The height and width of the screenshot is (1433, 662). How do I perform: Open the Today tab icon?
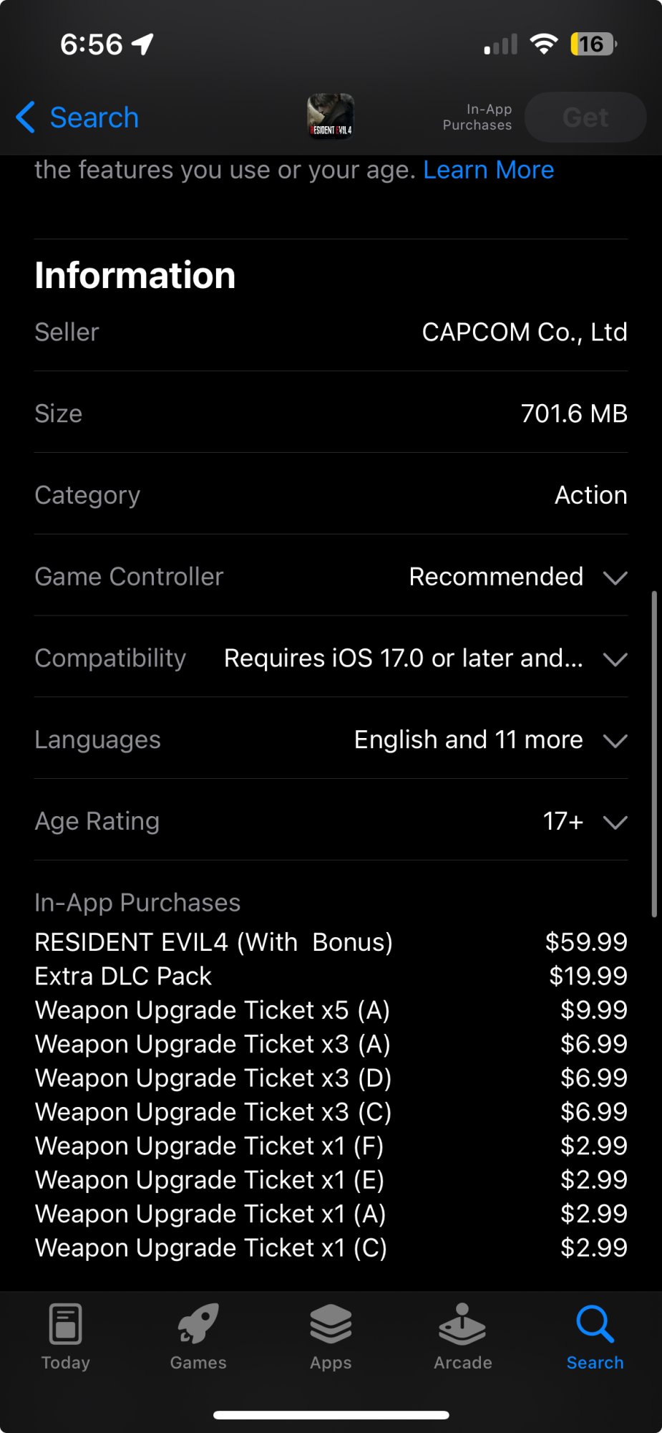pos(66,1323)
